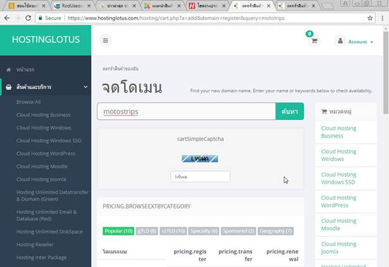Screen dimensions: 389x267
Task: Open Hosting Reseller in sidebar
Action: tap(35, 245)
